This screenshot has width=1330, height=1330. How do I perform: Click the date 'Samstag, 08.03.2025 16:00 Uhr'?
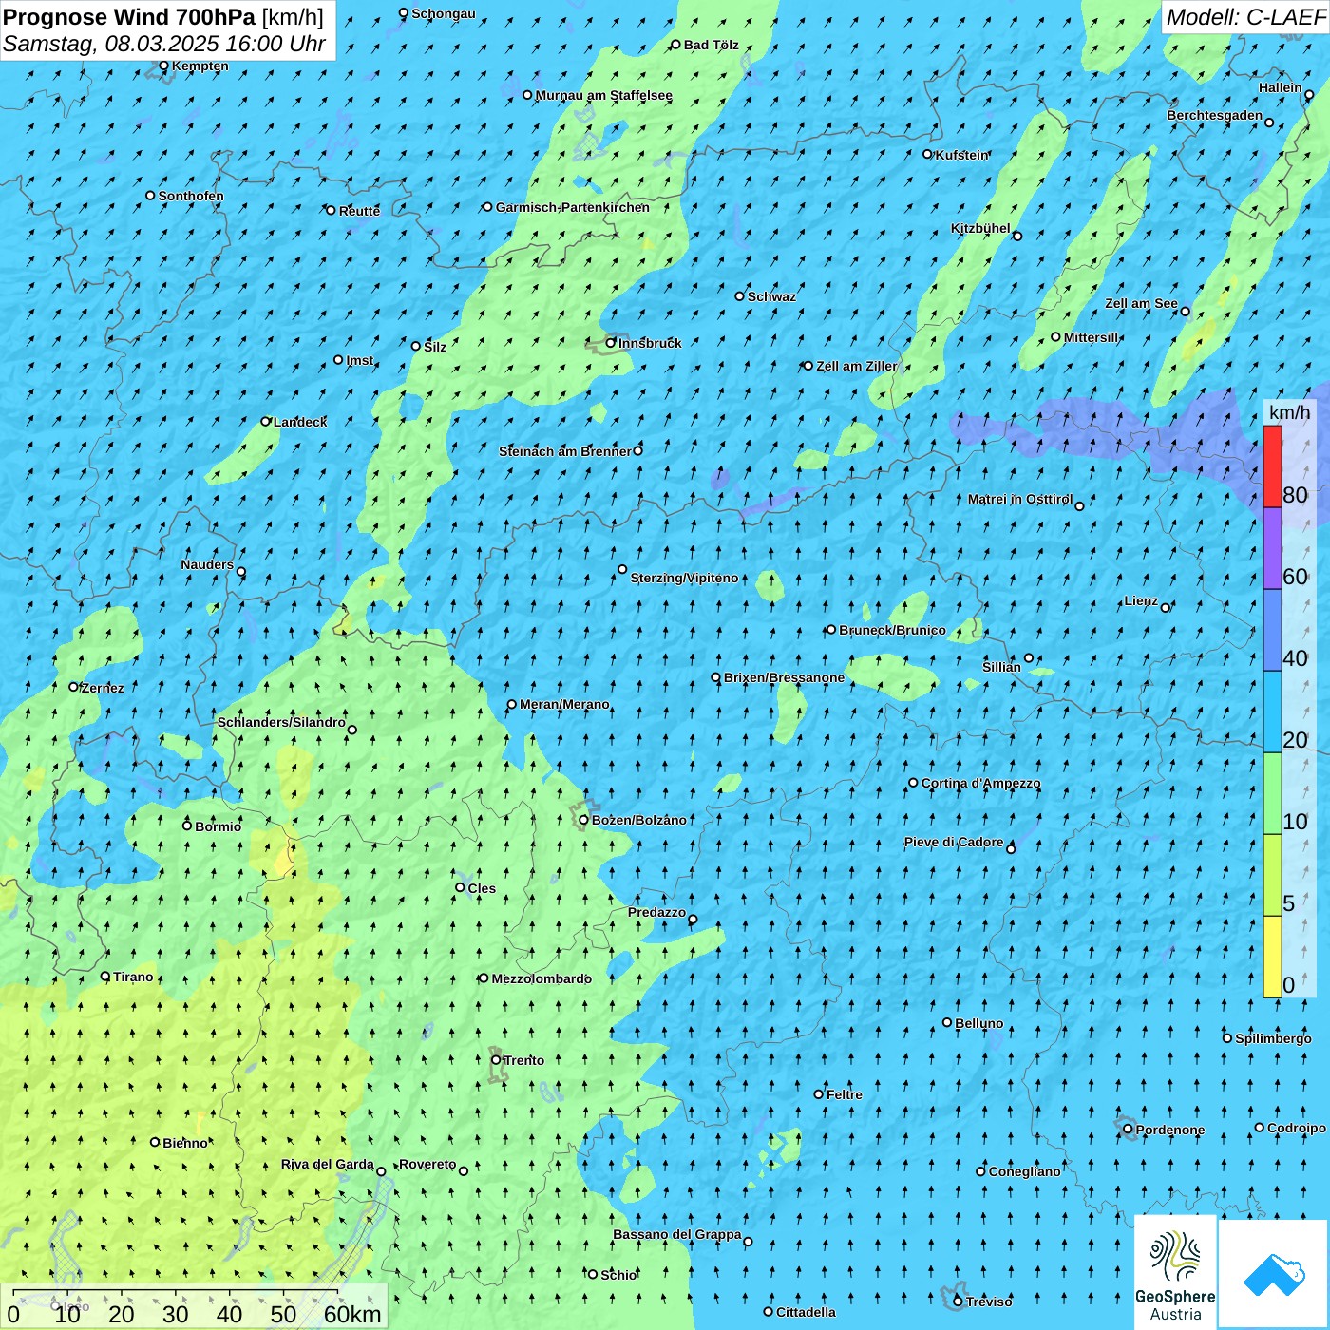point(164,44)
